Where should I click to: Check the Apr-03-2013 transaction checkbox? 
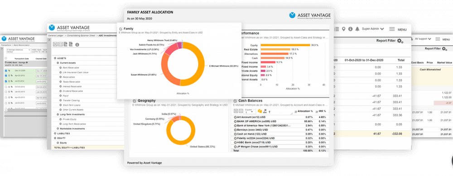[6, 97]
